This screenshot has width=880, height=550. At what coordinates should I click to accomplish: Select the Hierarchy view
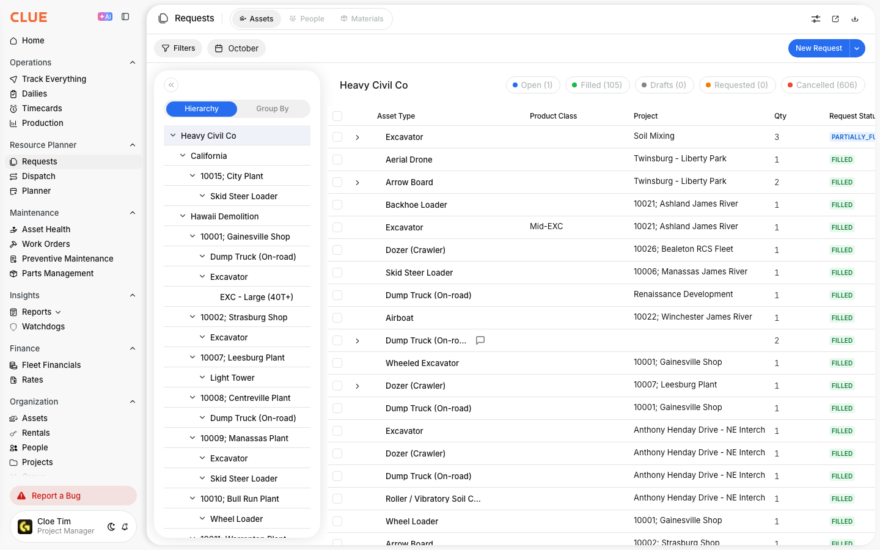coord(202,109)
